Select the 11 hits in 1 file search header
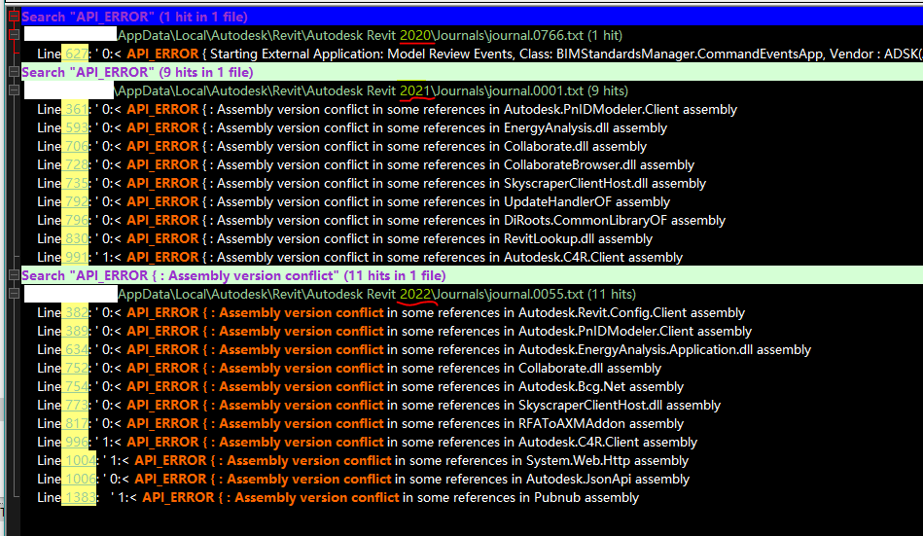The width and height of the screenshot is (923, 536). tap(472, 275)
